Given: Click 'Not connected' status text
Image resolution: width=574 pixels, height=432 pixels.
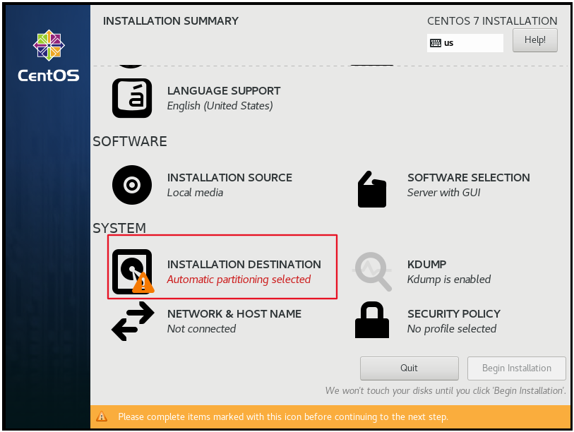Looking at the screenshot, I should tap(201, 329).
